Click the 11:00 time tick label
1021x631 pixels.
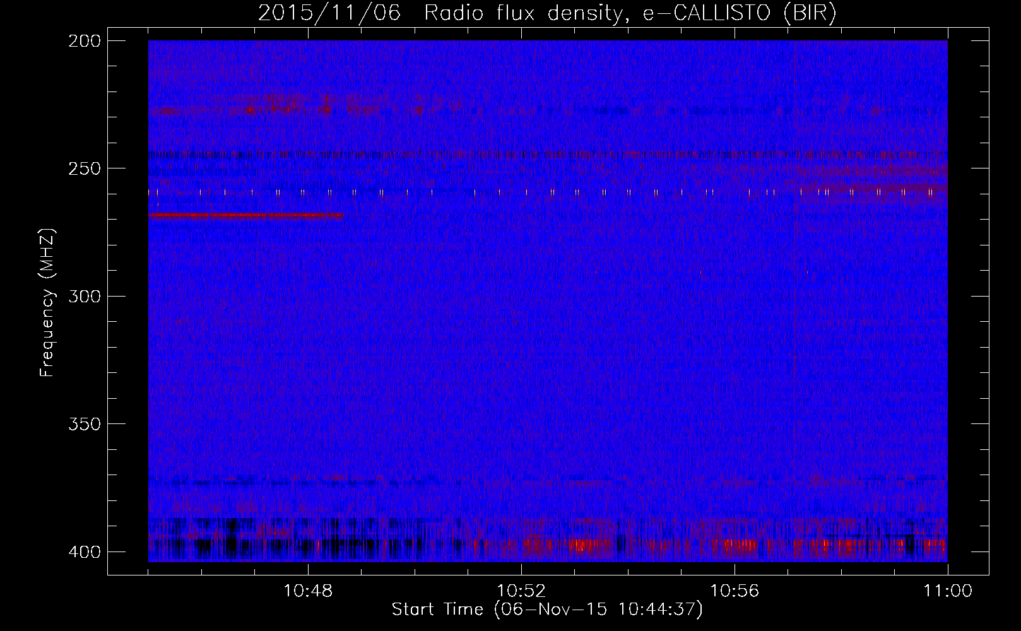click(x=948, y=591)
